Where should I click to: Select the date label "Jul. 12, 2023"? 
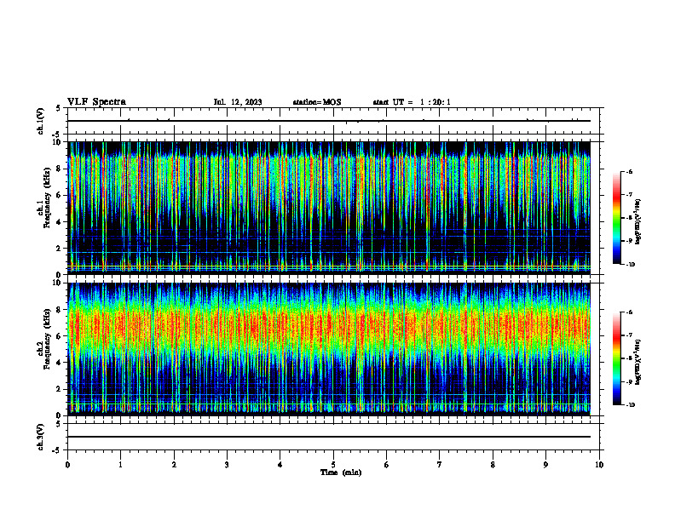coord(238,102)
